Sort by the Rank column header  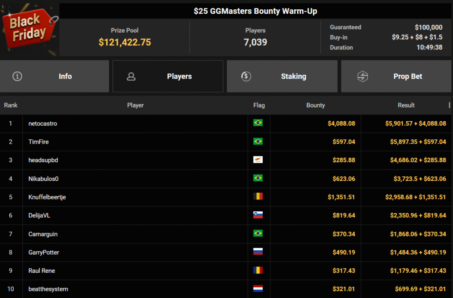coord(11,105)
